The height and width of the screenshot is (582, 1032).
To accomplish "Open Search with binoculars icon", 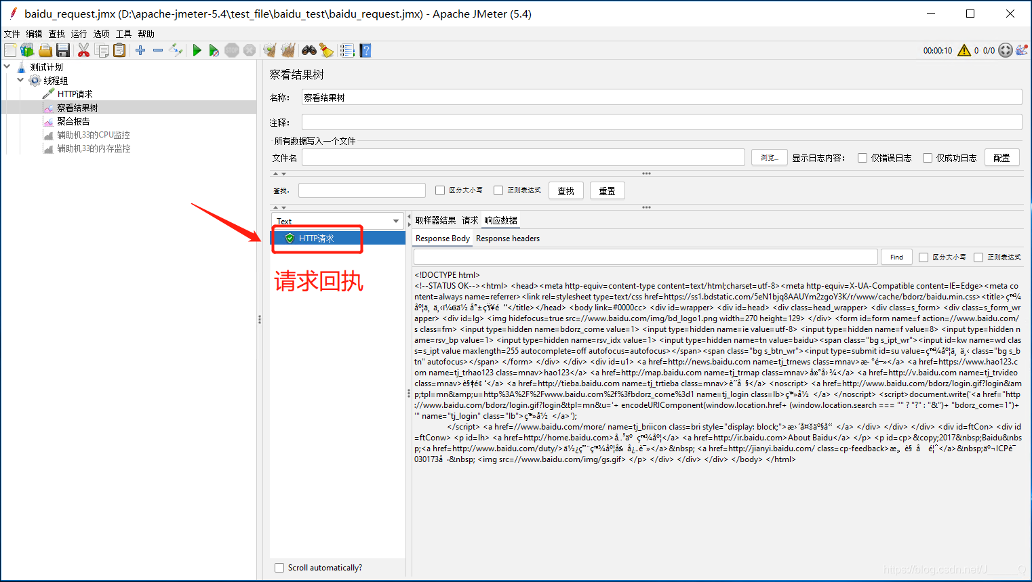I will pos(309,50).
